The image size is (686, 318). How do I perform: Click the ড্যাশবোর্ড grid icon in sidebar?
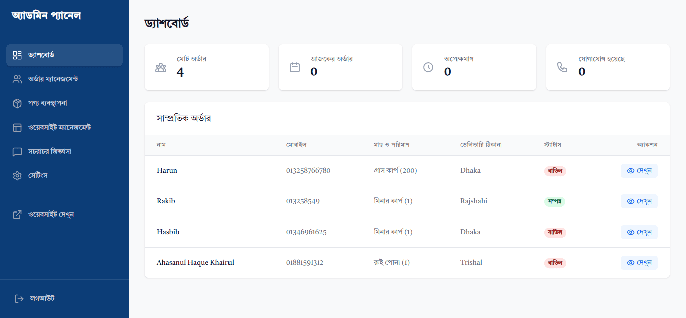pos(17,55)
